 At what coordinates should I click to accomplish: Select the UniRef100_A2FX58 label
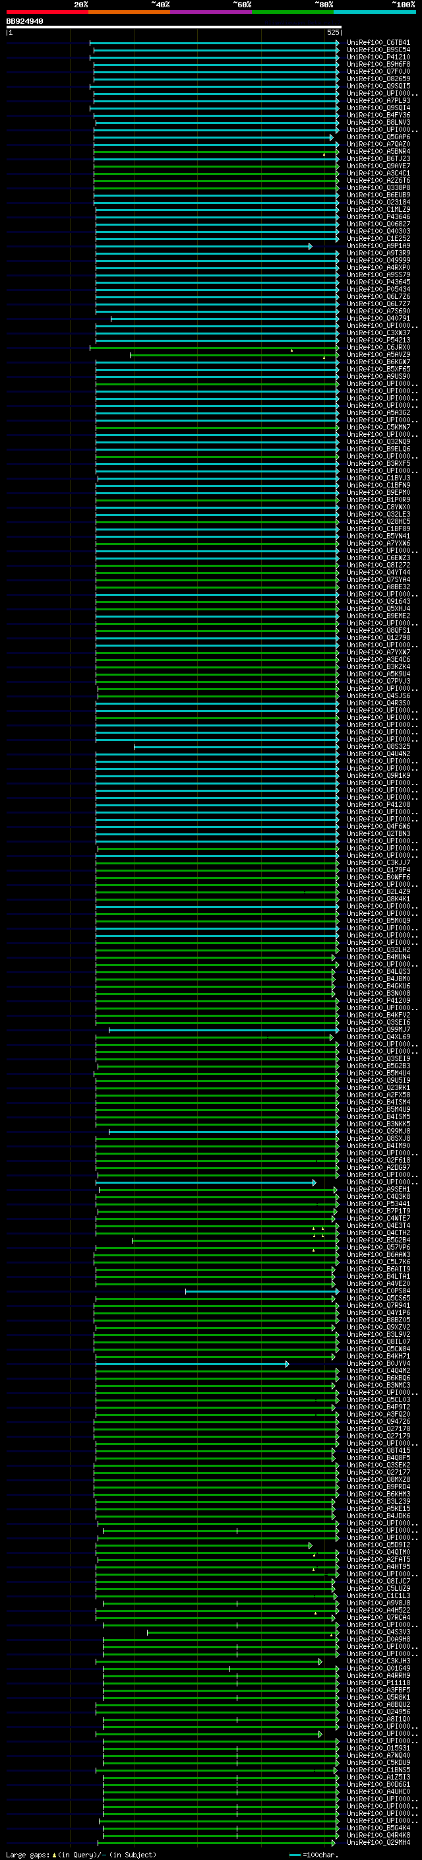[x=378, y=1095]
